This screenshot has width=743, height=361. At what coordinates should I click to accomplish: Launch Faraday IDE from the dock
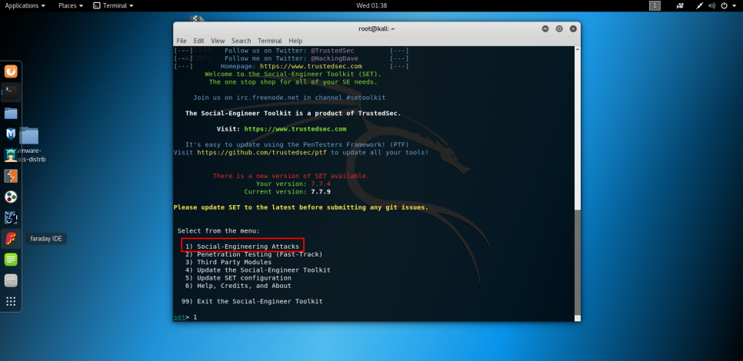pyautogui.click(x=11, y=238)
